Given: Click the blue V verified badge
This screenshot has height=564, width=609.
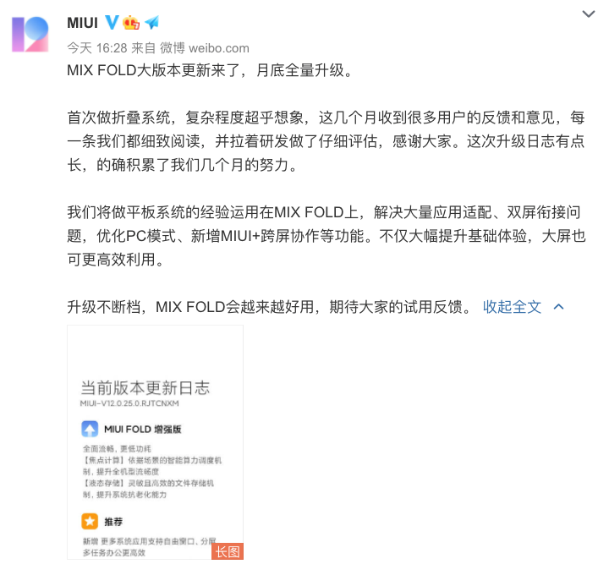Looking at the screenshot, I should coord(112,22).
